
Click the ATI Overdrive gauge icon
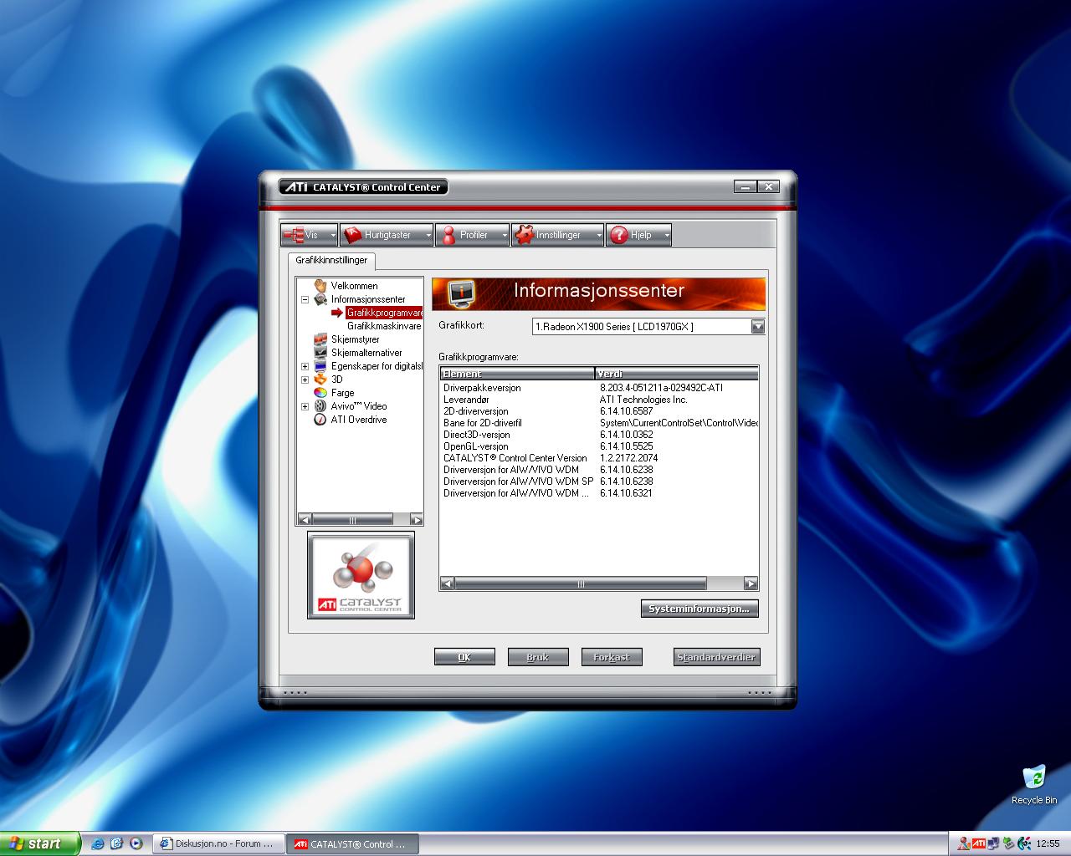[320, 420]
